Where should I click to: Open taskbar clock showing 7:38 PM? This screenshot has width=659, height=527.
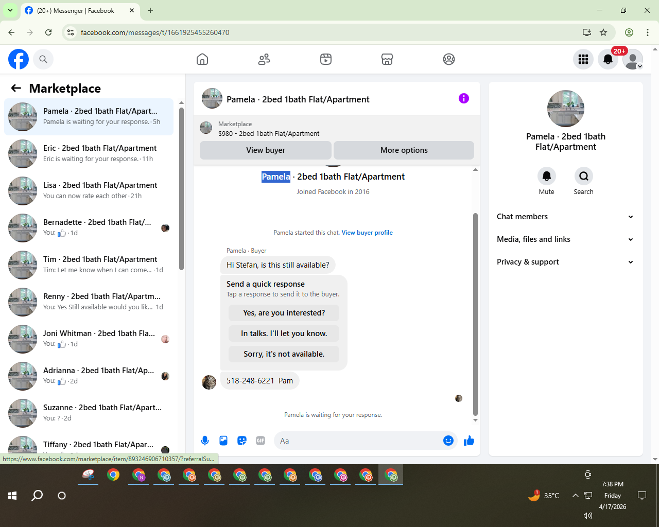coord(613,496)
